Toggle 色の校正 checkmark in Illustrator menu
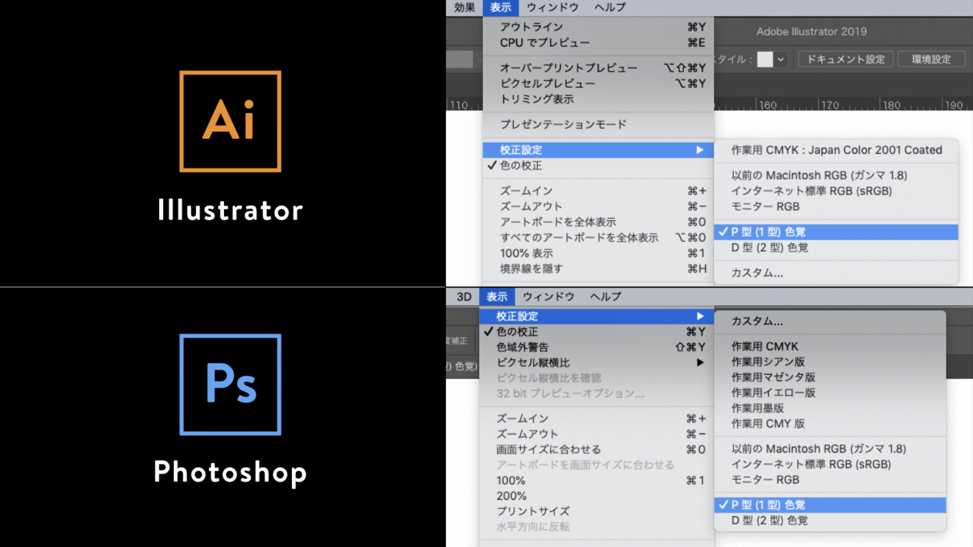The image size is (973, 547). click(x=598, y=166)
